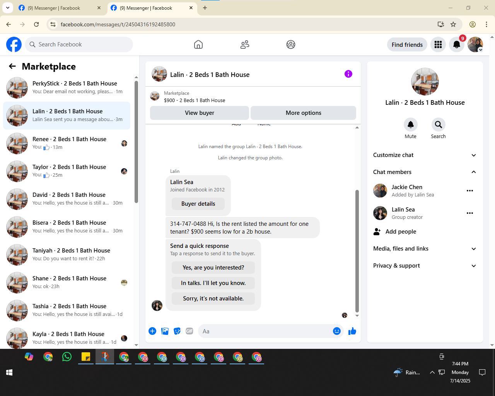Viewport: 495px width, 396px height.
Task: Open WhatsApp from the taskbar
Action: pyautogui.click(x=67, y=357)
